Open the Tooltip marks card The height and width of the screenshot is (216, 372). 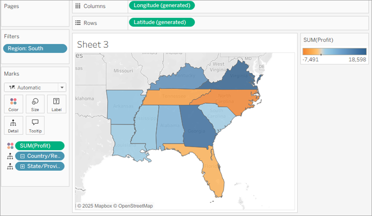[x=35, y=125]
